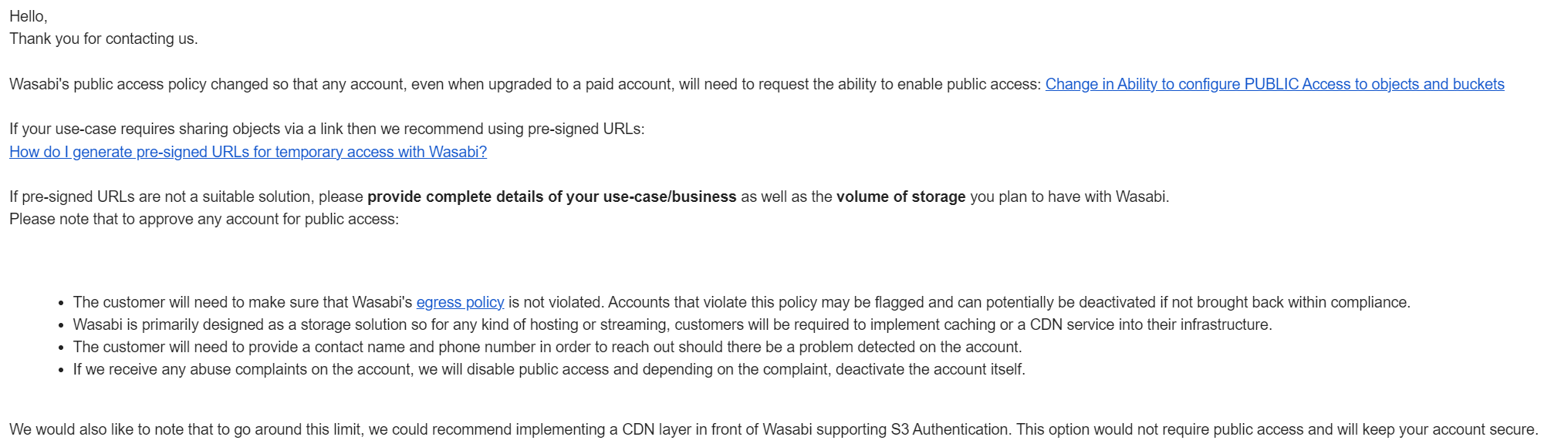
Task: Click the "Please note that to approve" line
Action: (x=204, y=219)
